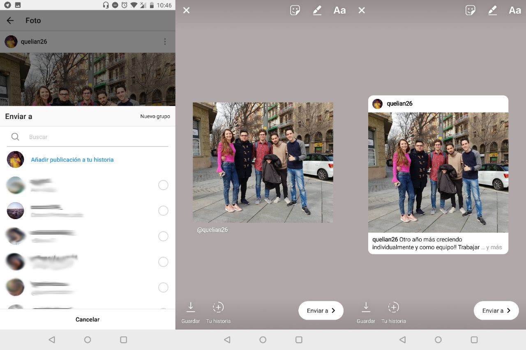This screenshot has width=526, height=350.
Task: Tap quelian26 avatar in the white post card
Action: pyautogui.click(x=377, y=104)
